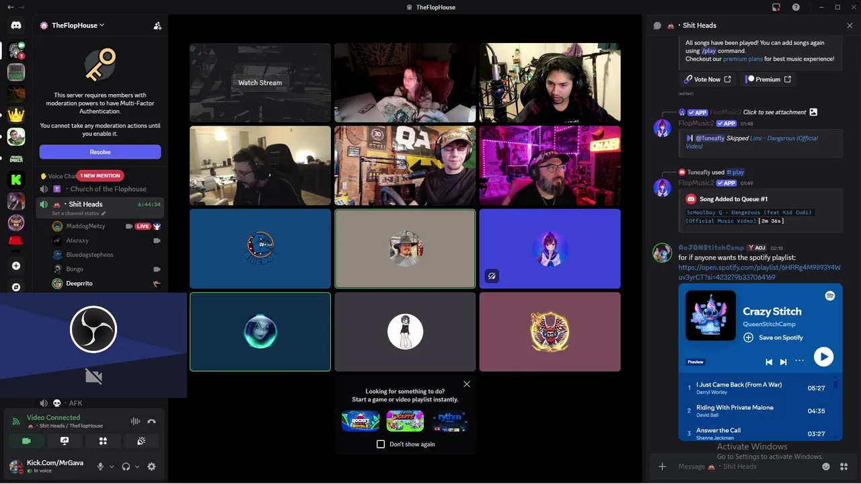Click the Message Shit Heads input field
This screenshot has height=484, width=861.
(747, 467)
